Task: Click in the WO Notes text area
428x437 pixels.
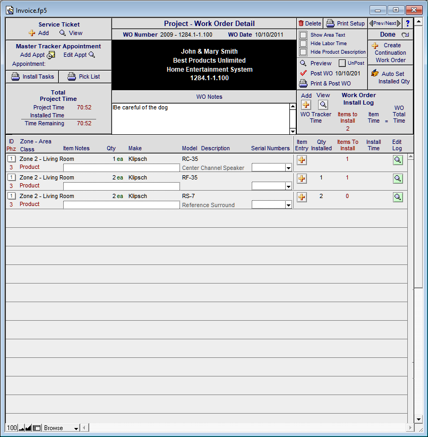Action: [x=201, y=119]
